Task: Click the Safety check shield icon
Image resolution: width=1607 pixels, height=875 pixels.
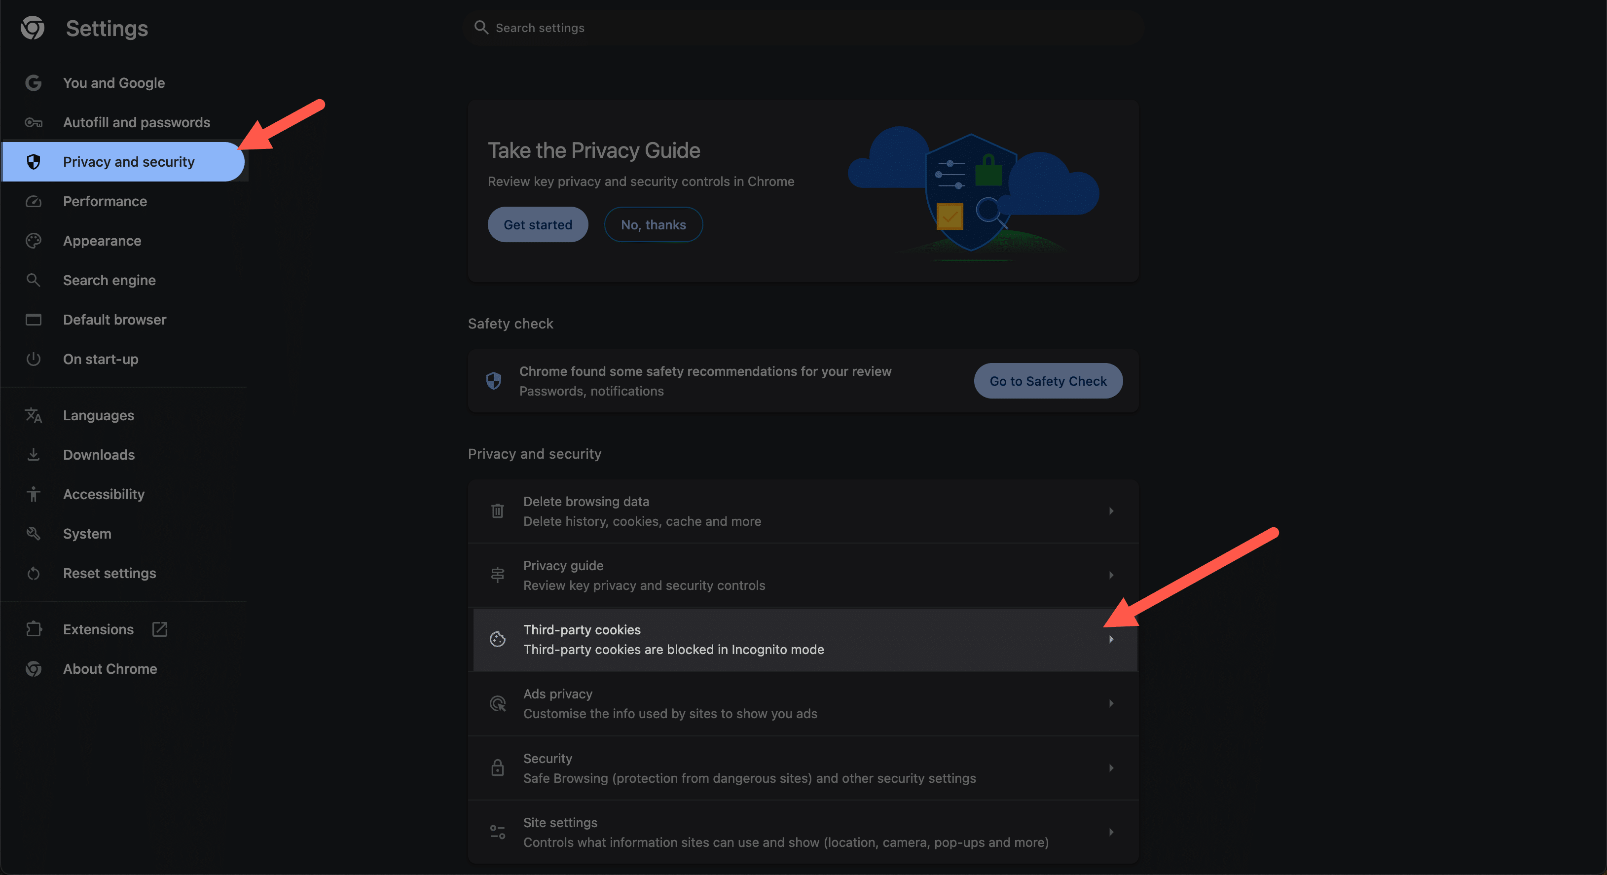Action: click(493, 380)
